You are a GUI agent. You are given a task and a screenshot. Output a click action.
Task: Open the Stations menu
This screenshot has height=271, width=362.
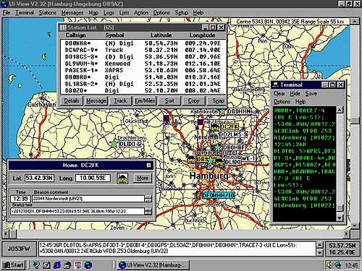point(48,12)
